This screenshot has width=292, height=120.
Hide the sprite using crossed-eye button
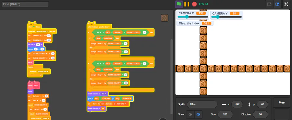click(x=198, y=115)
